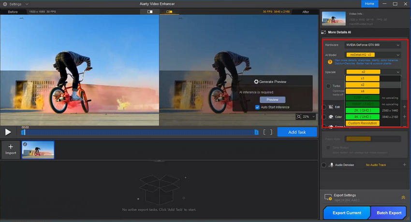Expand the Edit section plus
This screenshot has width=411, height=222.
click(404, 107)
